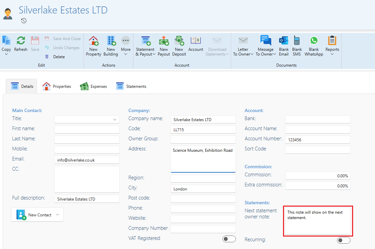Click the Extra commission percentage field
The height and width of the screenshot is (249, 375).
318,186
